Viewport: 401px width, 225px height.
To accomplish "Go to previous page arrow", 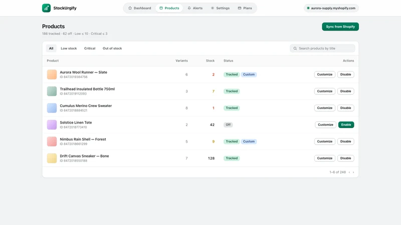I will point(349,172).
